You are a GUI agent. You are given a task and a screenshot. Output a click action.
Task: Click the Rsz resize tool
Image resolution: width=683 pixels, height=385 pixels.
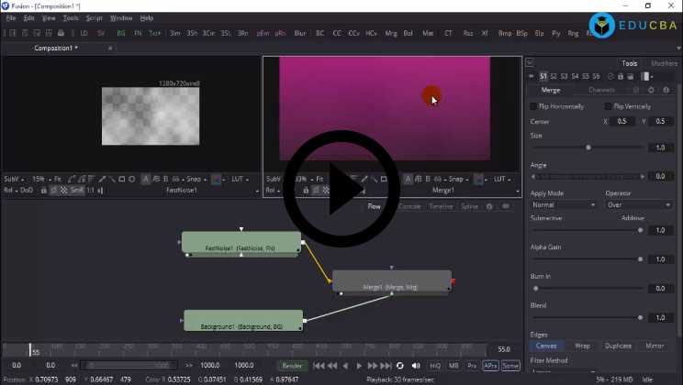(467, 33)
